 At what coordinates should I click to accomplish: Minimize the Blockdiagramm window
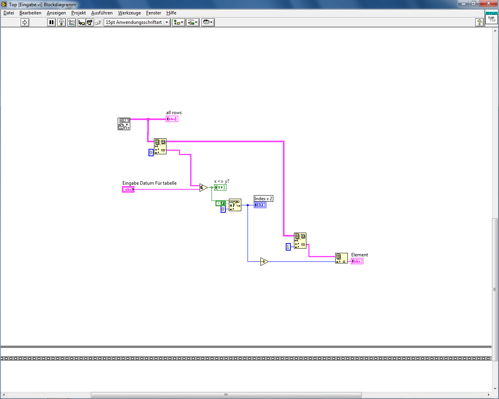463,4
